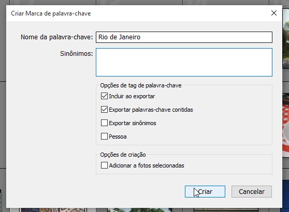Select the green trees thumbnail below the dialog
The height and width of the screenshot is (212, 289).
(x=139, y=210)
